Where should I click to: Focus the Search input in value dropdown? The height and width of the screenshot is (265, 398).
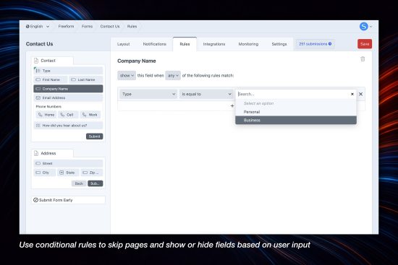[292, 94]
